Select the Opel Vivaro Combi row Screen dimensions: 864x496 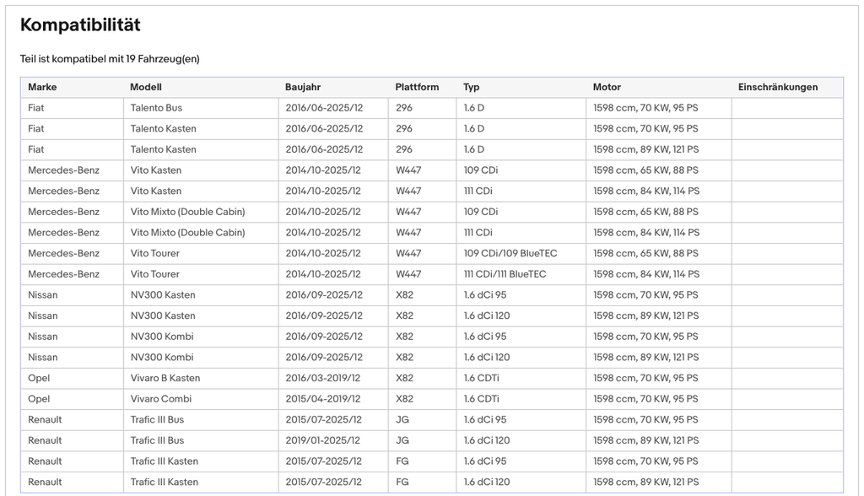pos(432,399)
